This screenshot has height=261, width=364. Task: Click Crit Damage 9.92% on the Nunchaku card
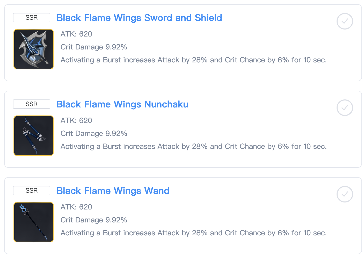coord(94,133)
